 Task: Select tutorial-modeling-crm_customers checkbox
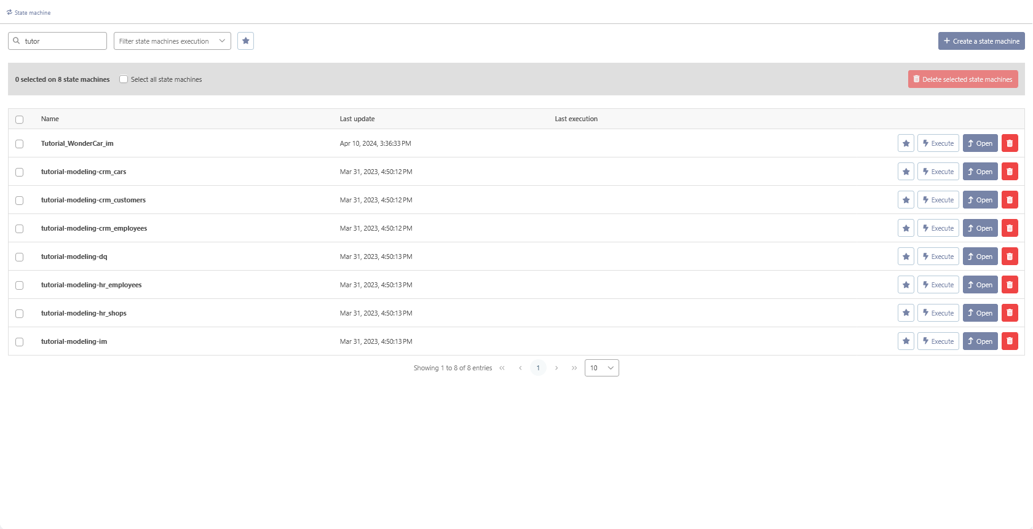pos(19,201)
